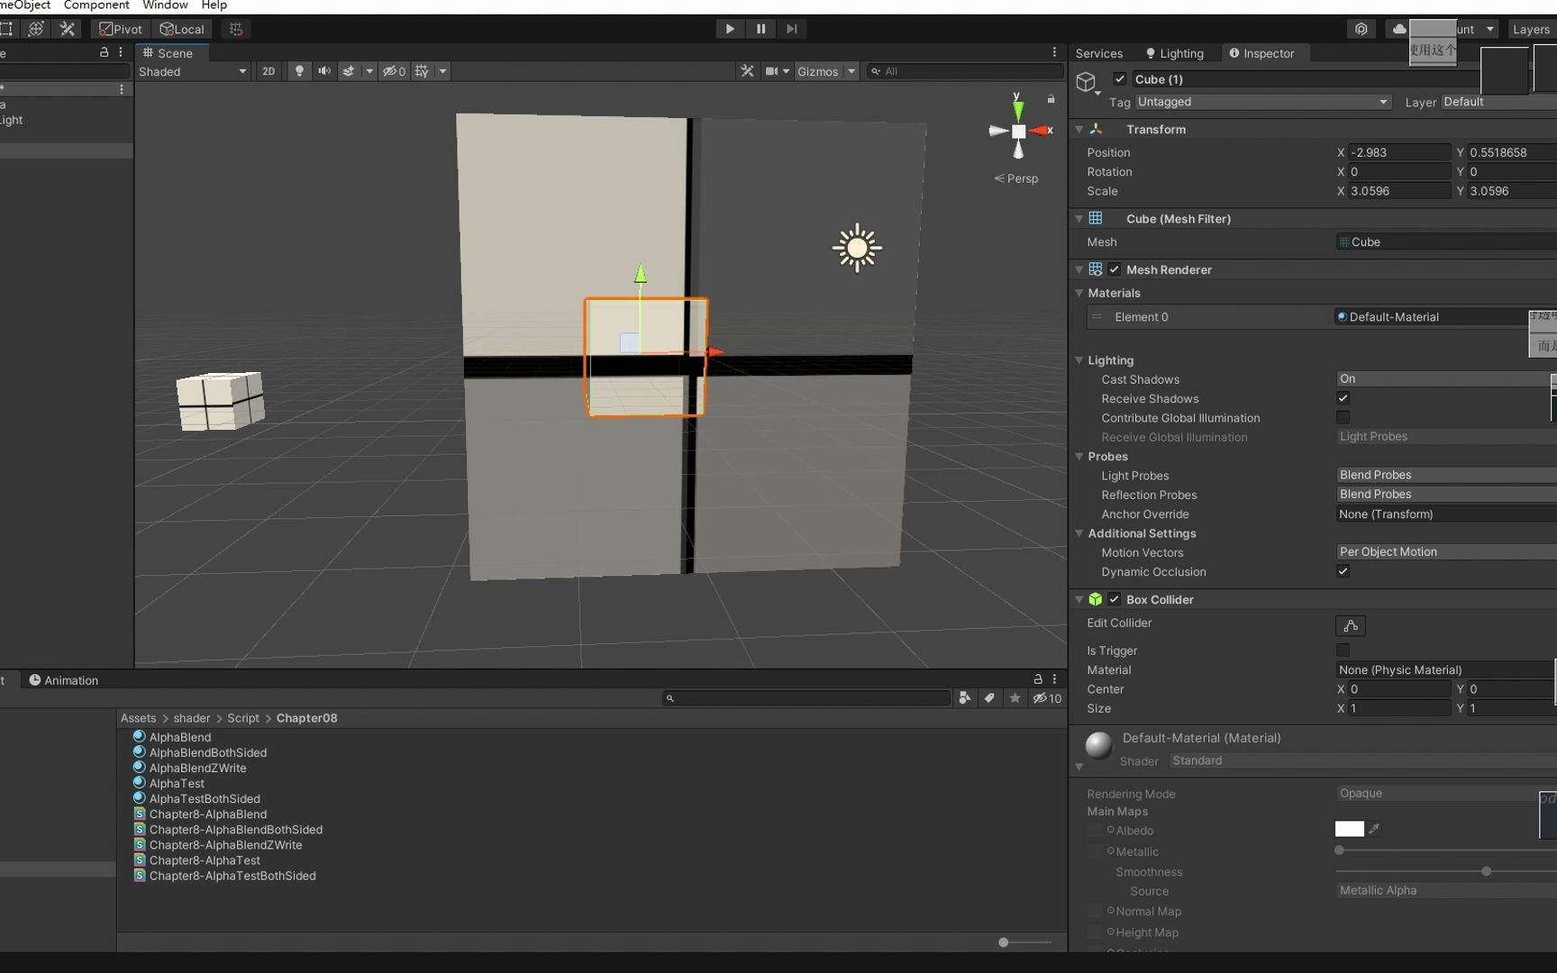Viewport: 1557px width, 973px height.
Task: Open the Help menu
Action: point(214,5)
